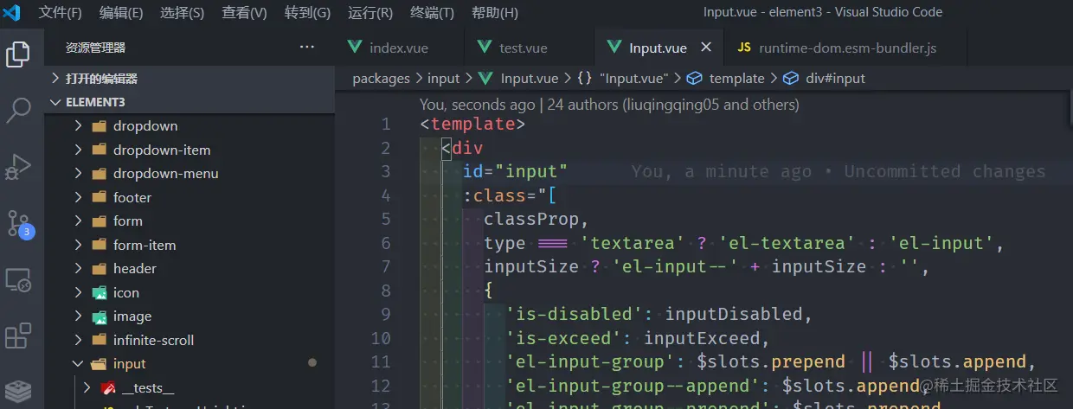Click the template symbol icon in breadcrumb
1073x409 pixels.
pyautogui.click(x=694, y=78)
